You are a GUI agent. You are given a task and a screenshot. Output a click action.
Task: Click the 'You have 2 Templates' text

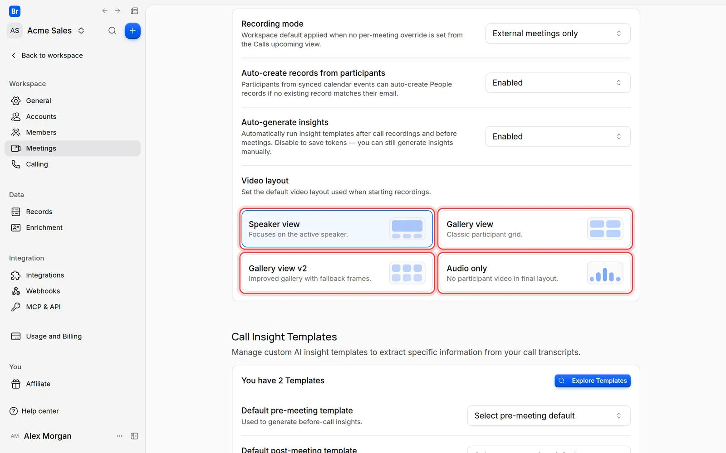click(283, 381)
